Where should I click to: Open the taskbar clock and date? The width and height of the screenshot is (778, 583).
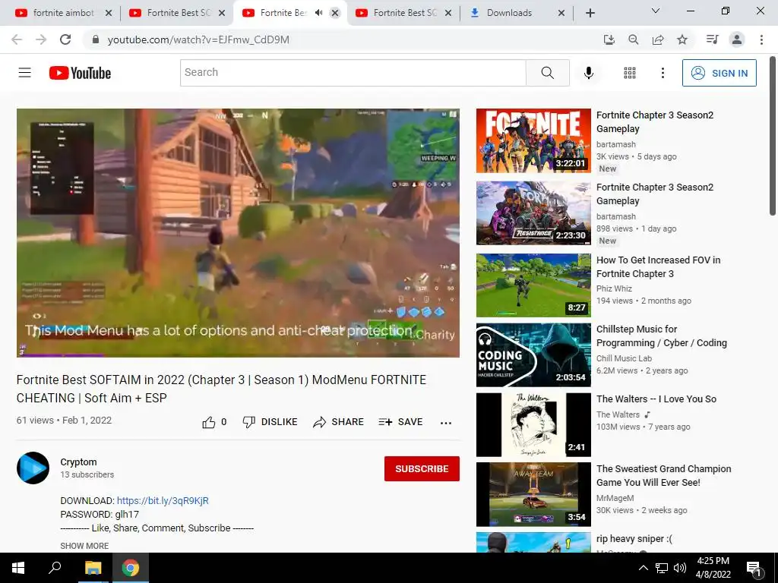tap(713, 568)
